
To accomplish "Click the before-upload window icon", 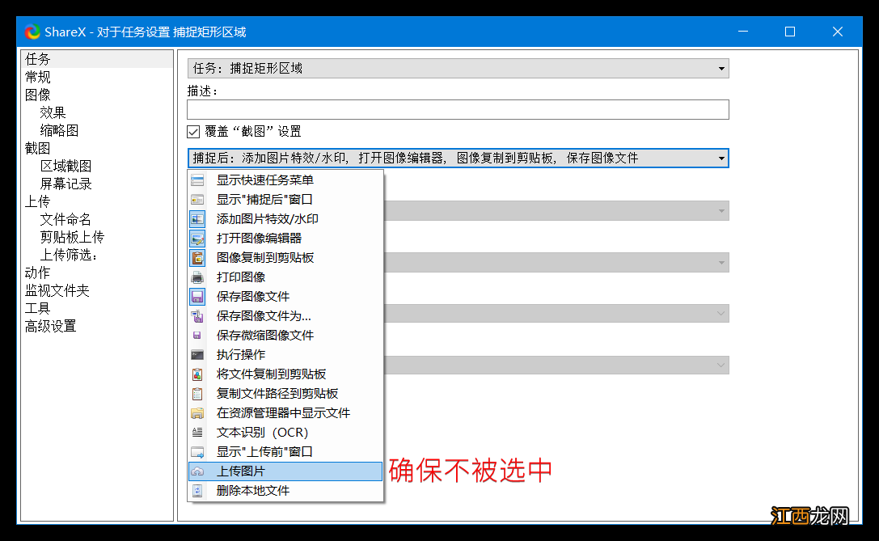I will tap(197, 452).
